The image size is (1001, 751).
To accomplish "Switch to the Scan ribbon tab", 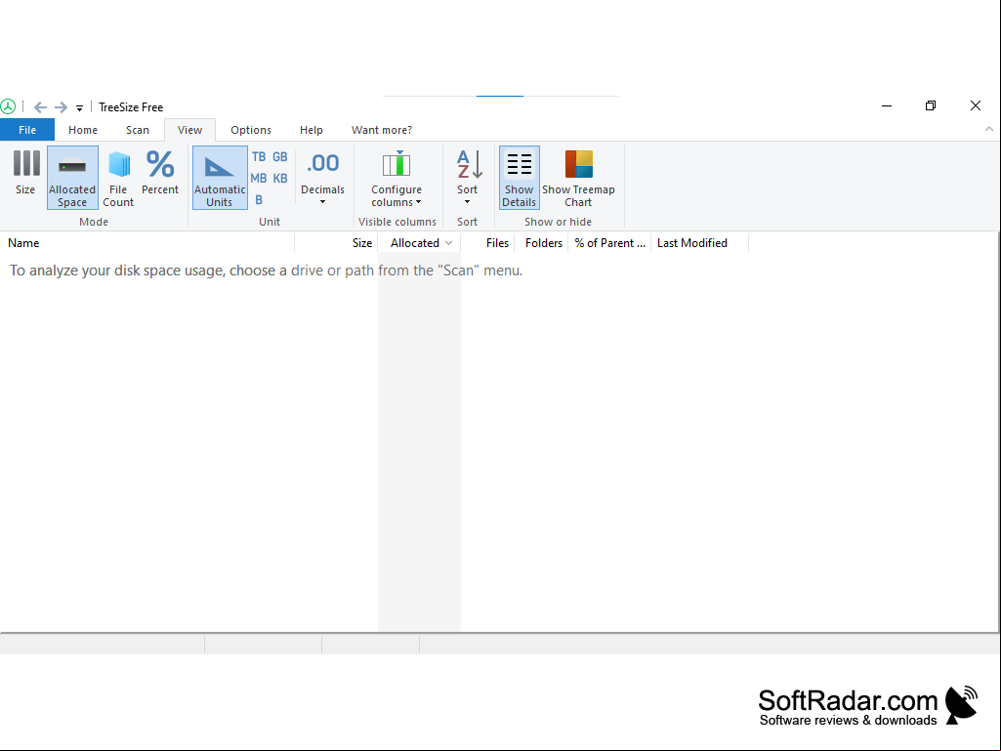I will 138,130.
